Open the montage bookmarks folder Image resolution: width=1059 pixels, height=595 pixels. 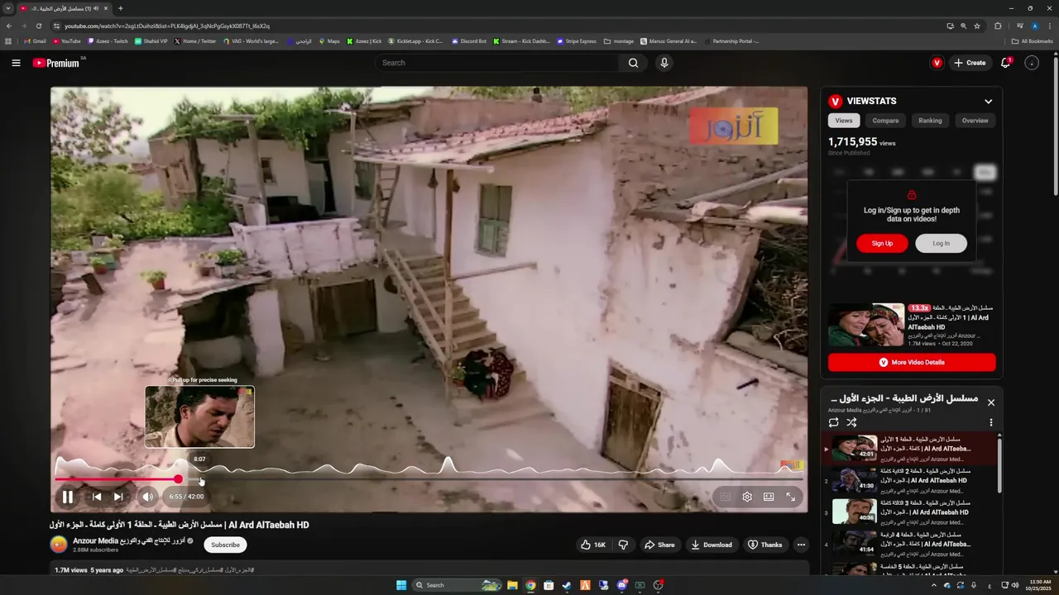(619, 41)
